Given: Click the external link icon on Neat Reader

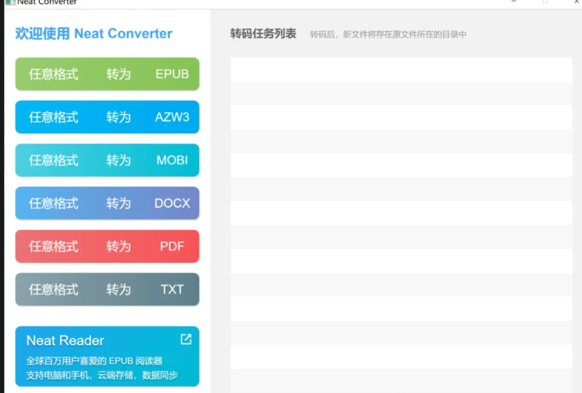Looking at the screenshot, I should [x=186, y=339].
